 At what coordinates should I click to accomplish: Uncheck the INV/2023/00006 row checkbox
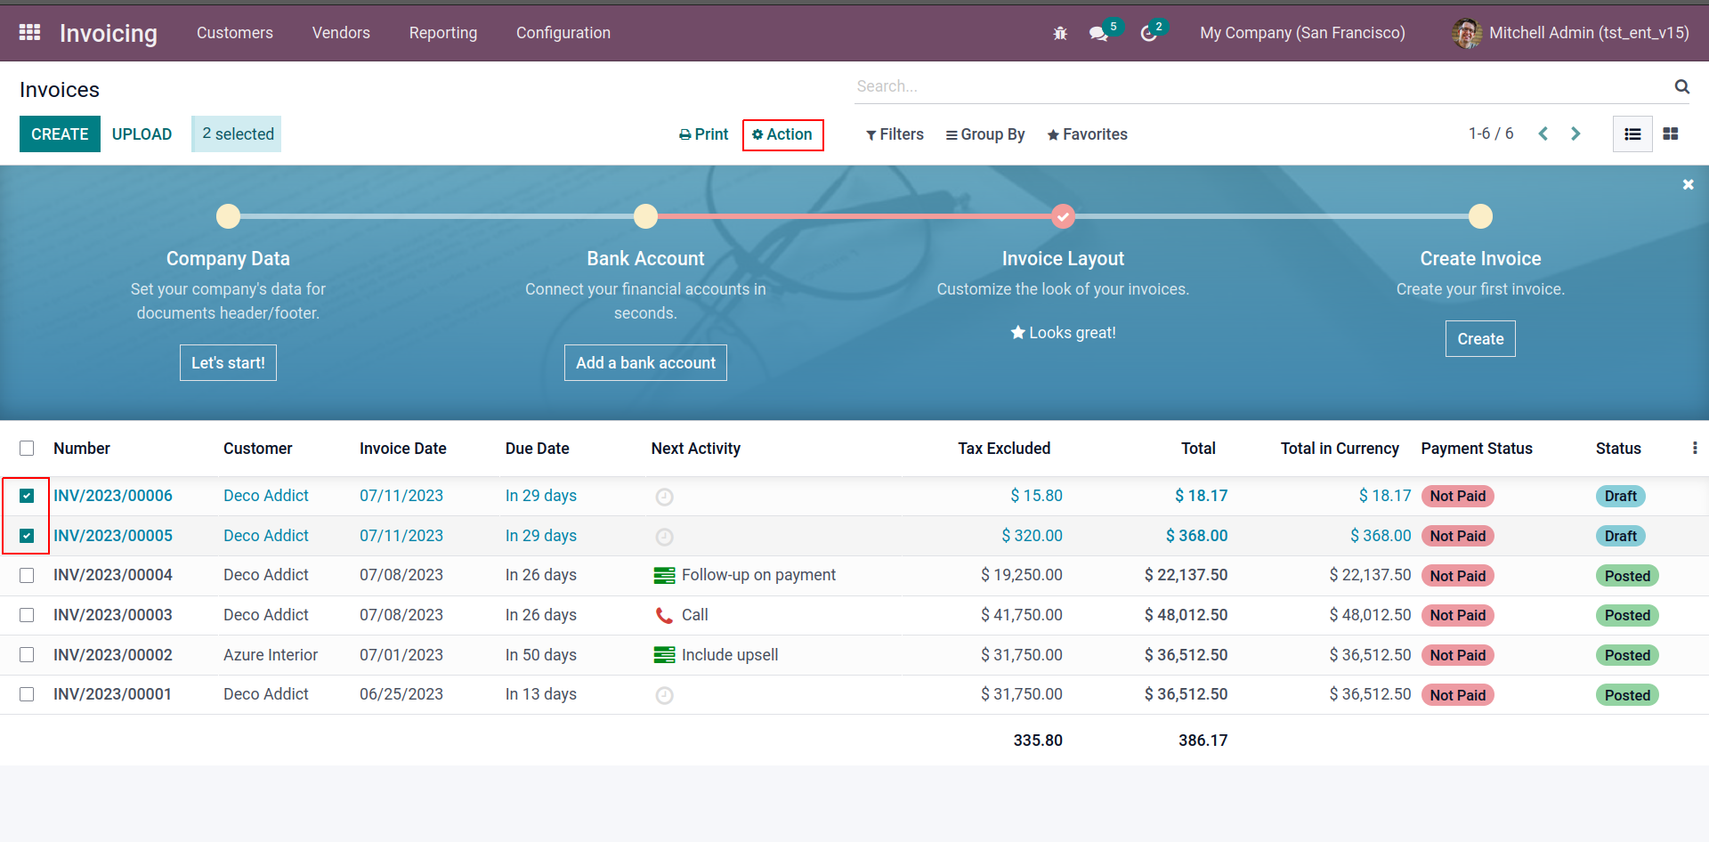click(27, 496)
